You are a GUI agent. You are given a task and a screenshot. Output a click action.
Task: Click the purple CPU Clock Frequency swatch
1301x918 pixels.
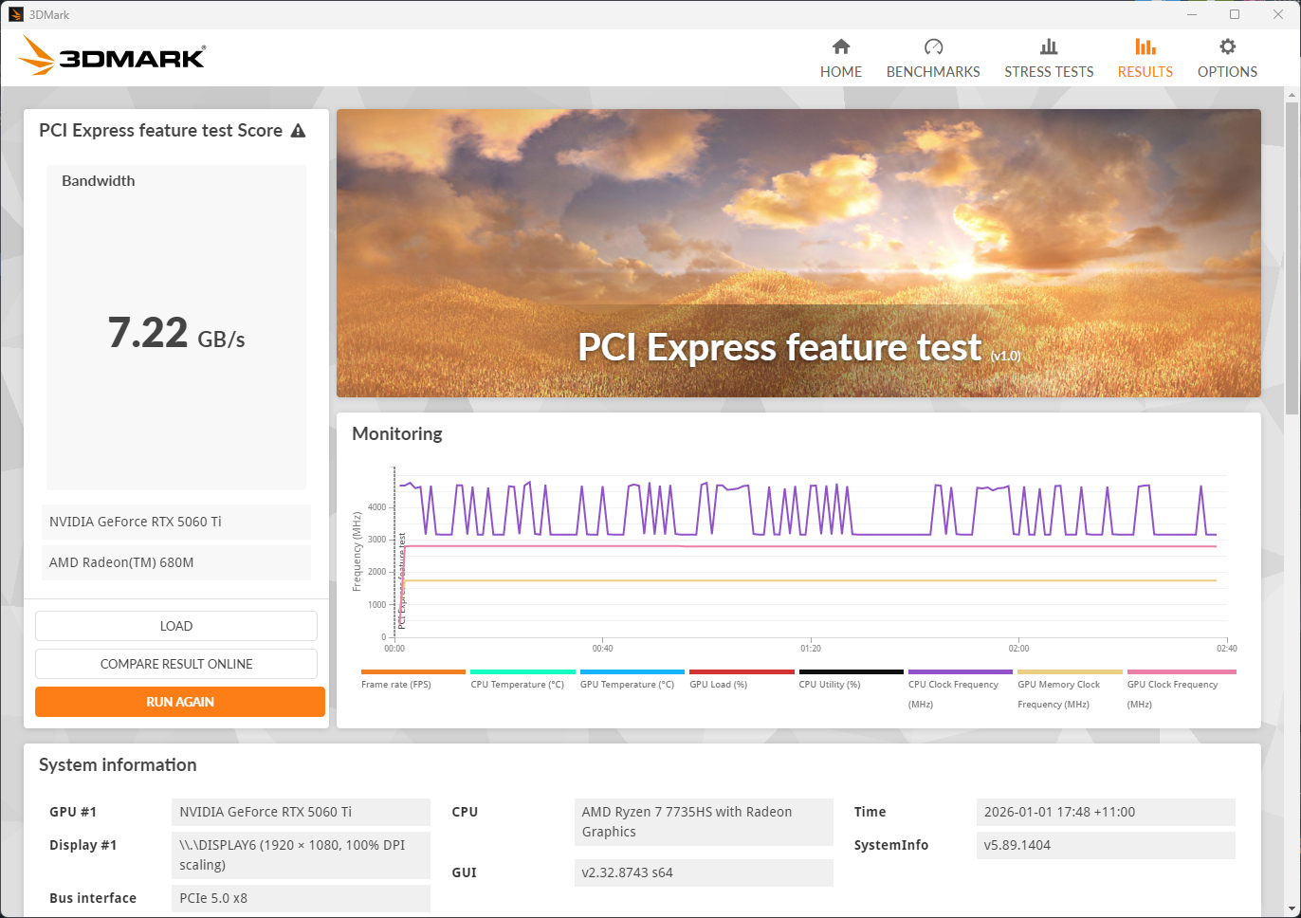pos(960,672)
